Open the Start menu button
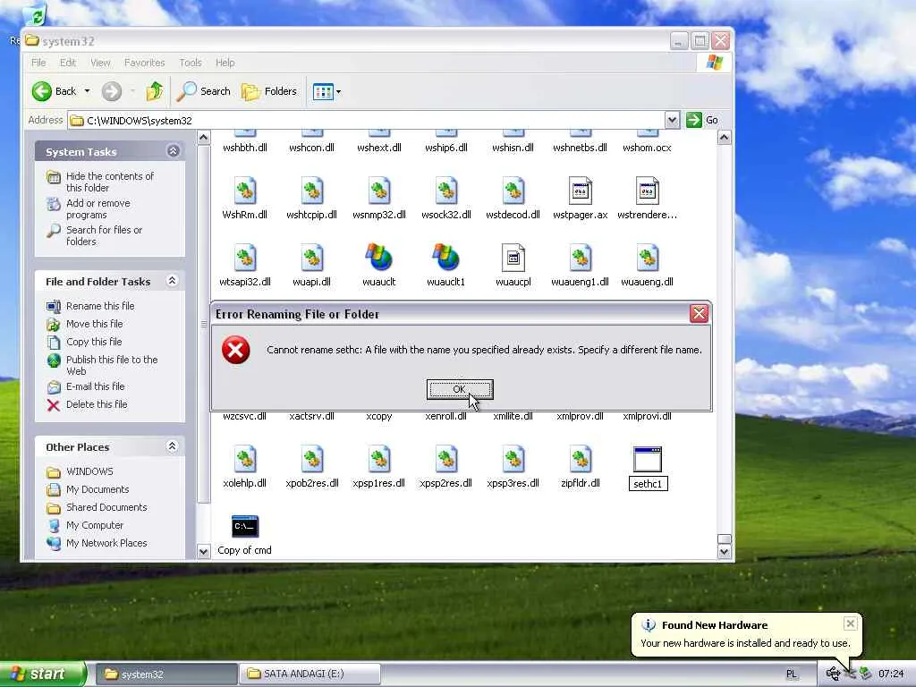Image resolution: width=916 pixels, height=687 pixels. [43, 674]
